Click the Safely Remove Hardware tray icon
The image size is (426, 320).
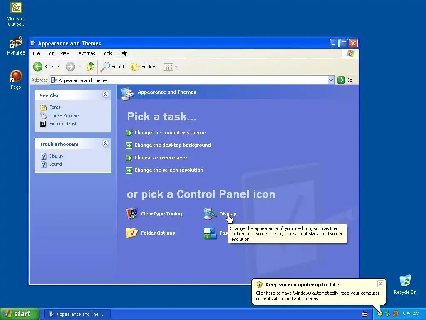click(x=387, y=314)
